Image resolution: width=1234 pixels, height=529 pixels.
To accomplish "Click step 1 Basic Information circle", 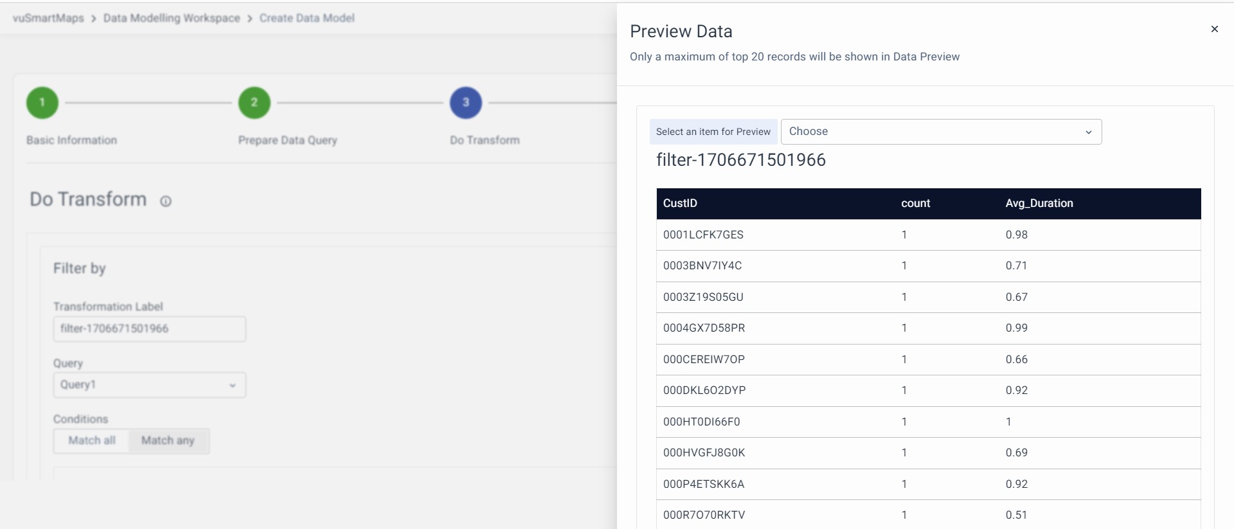I will pos(42,103).
